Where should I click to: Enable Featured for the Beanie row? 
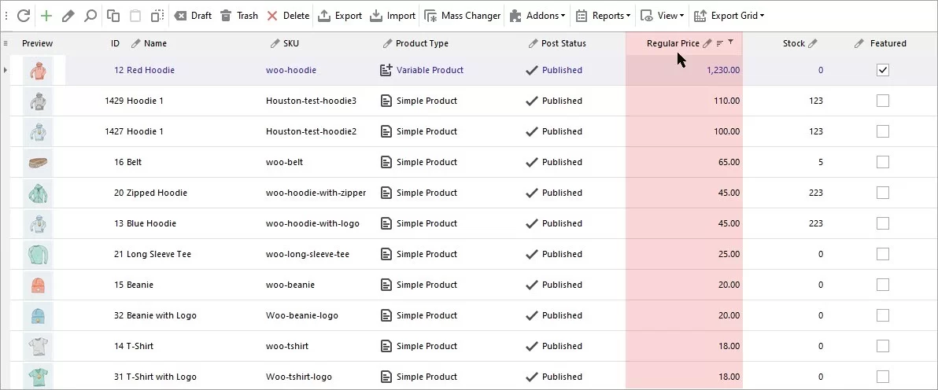882,285
